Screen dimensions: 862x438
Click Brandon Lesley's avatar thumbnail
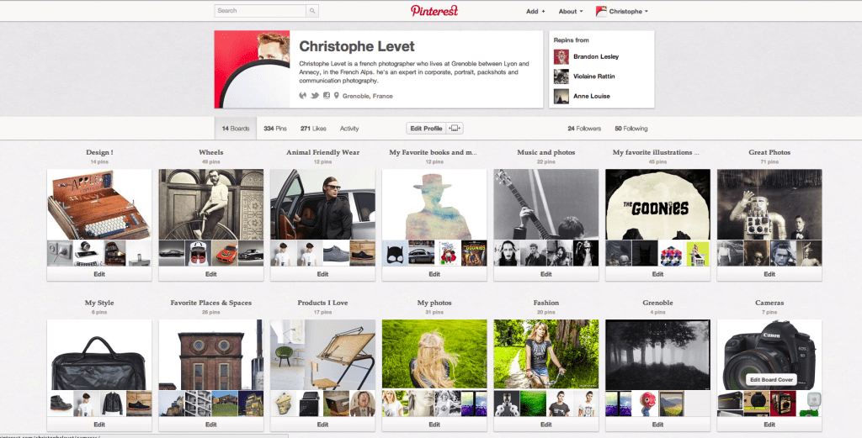(x=561, y=56)
